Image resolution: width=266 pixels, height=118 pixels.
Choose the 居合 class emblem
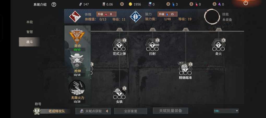77,36
